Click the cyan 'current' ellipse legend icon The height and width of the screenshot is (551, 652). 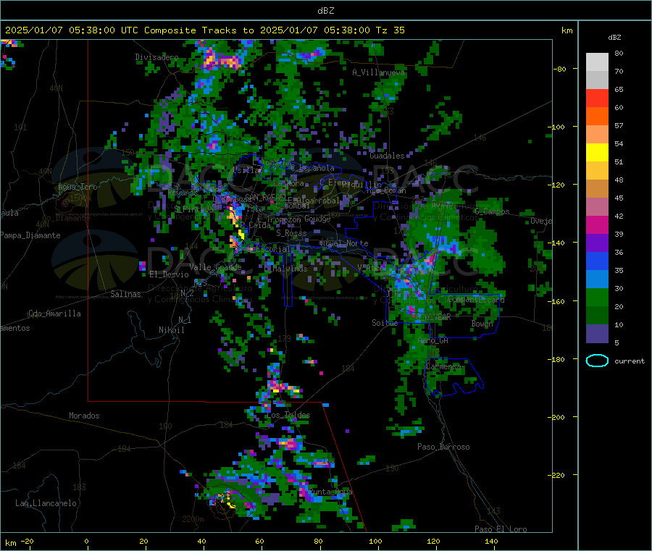597,361
